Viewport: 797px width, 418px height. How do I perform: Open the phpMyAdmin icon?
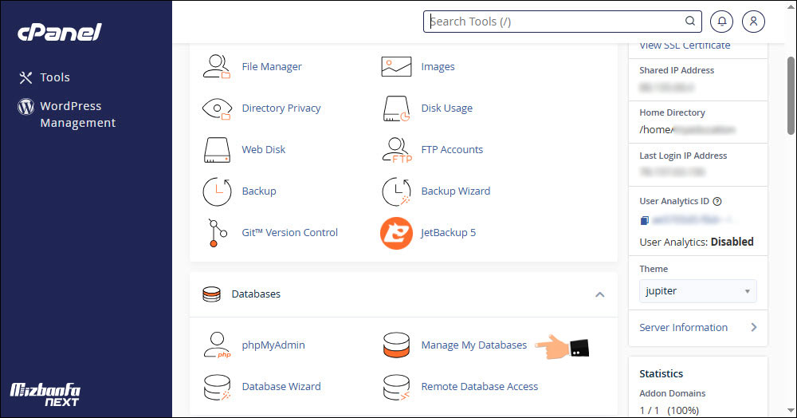pos(217,345)
